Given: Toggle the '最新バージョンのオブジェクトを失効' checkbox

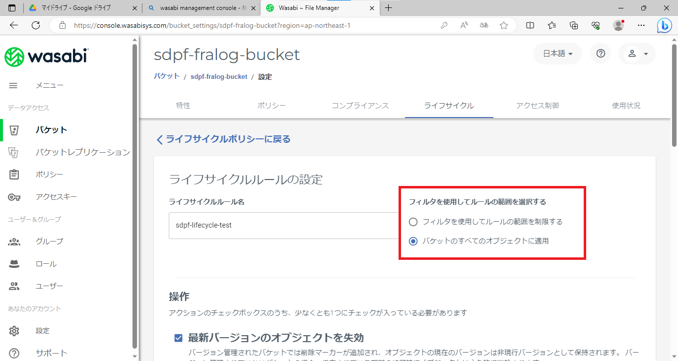Looking at the screenshot, I should pyautogui.click(x=178, y=338).
